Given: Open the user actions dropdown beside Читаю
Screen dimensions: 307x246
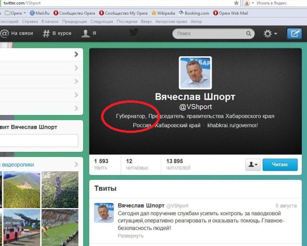Looking at the screenshot, I should pos(253,164).
